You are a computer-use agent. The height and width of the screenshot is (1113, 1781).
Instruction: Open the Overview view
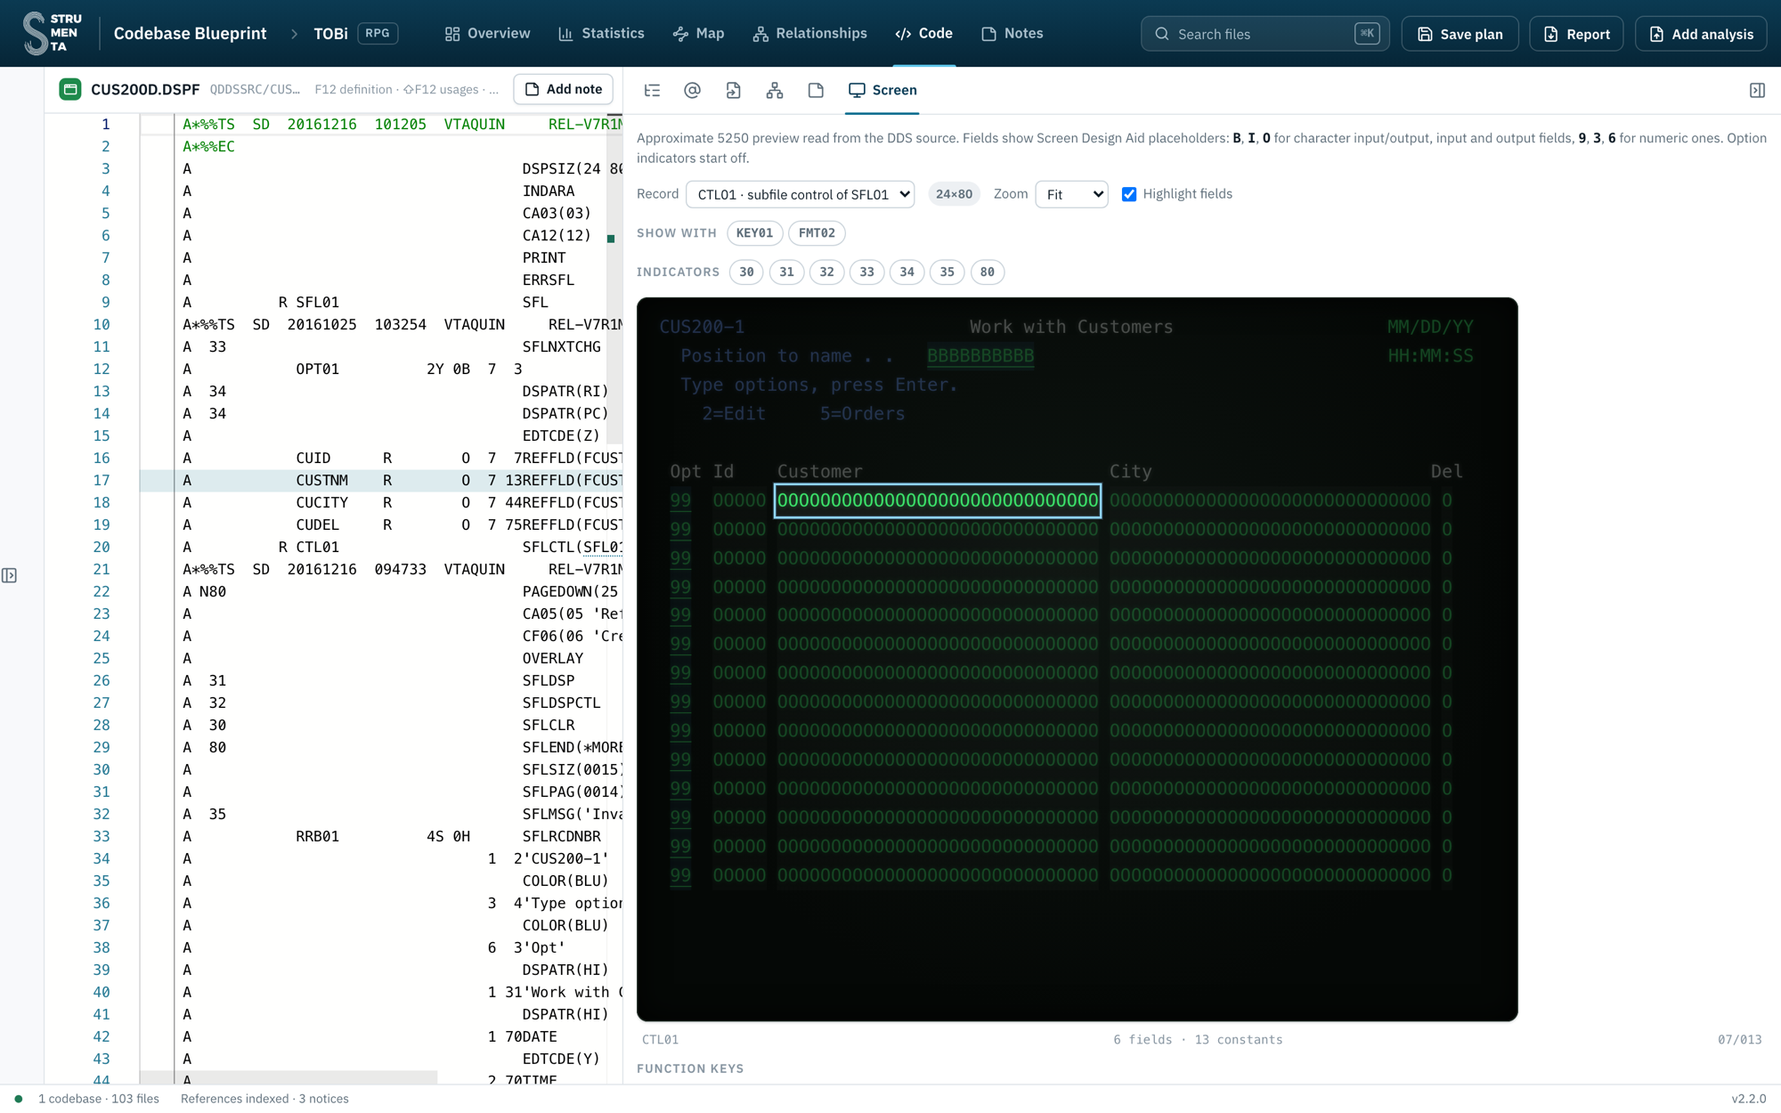coord(487,33)
